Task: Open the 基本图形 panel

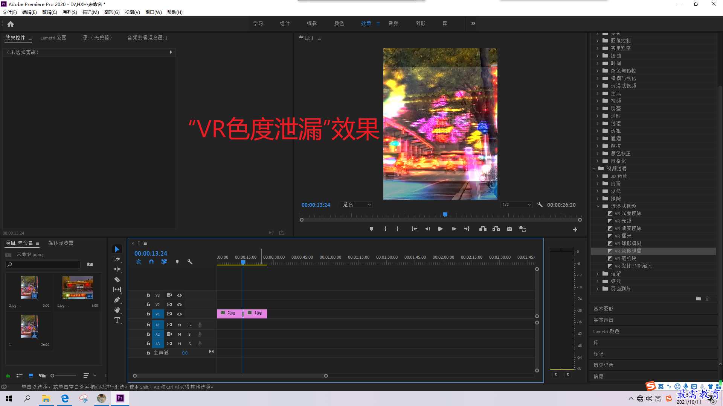Action: click(603, 309)
